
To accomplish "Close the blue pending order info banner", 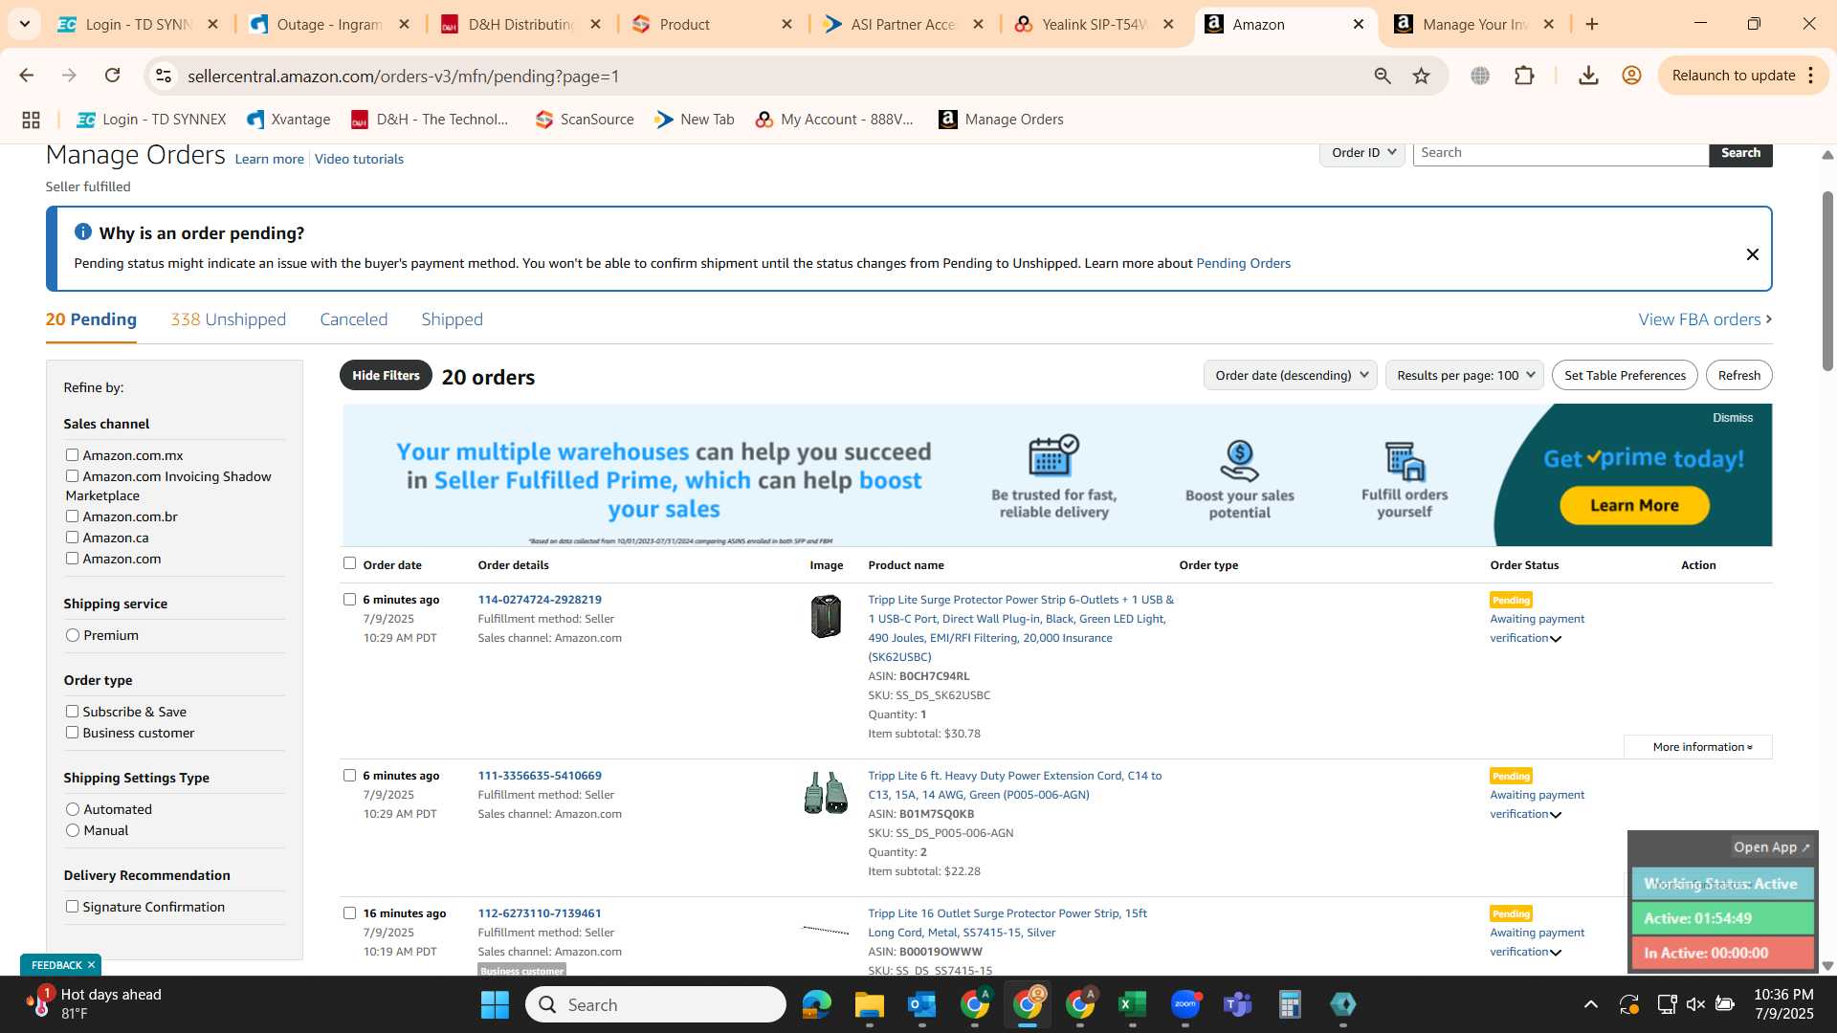I will [1753, 254].
